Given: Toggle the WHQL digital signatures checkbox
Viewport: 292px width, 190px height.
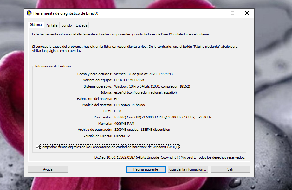Looking at the screenshot, I should pos(37,147).
